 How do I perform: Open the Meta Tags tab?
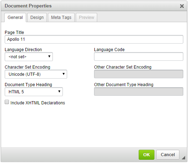click(x=61, y=18)
